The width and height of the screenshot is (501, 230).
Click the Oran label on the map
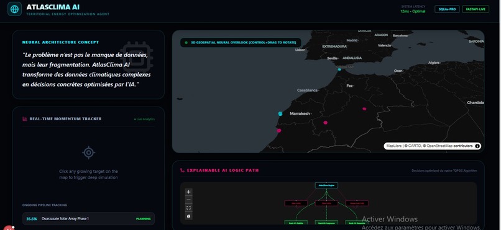(x=398, y=71)
